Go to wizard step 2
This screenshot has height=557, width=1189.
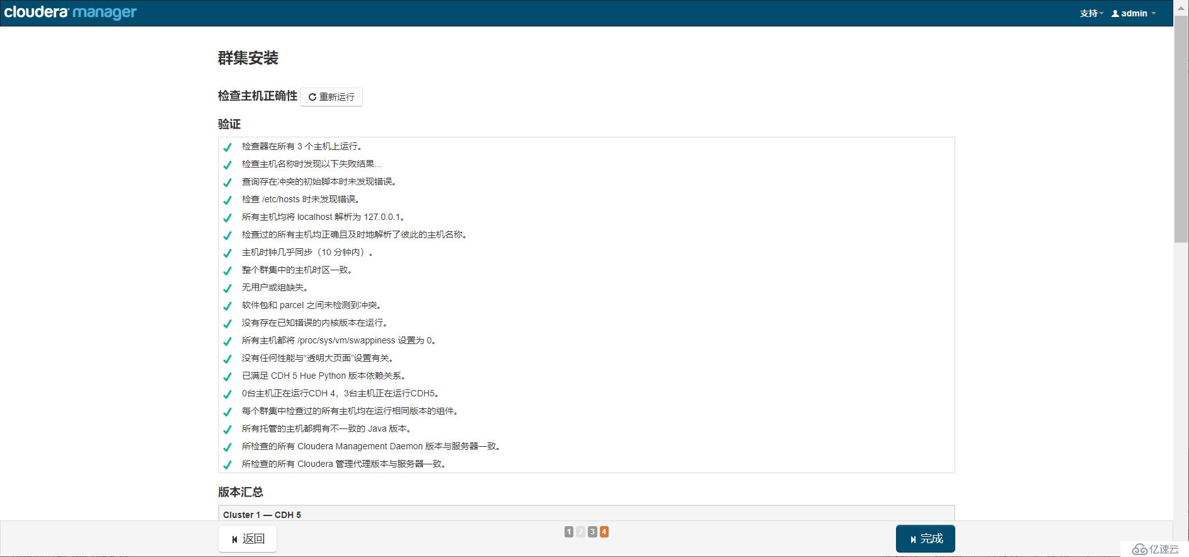[581, 532]
